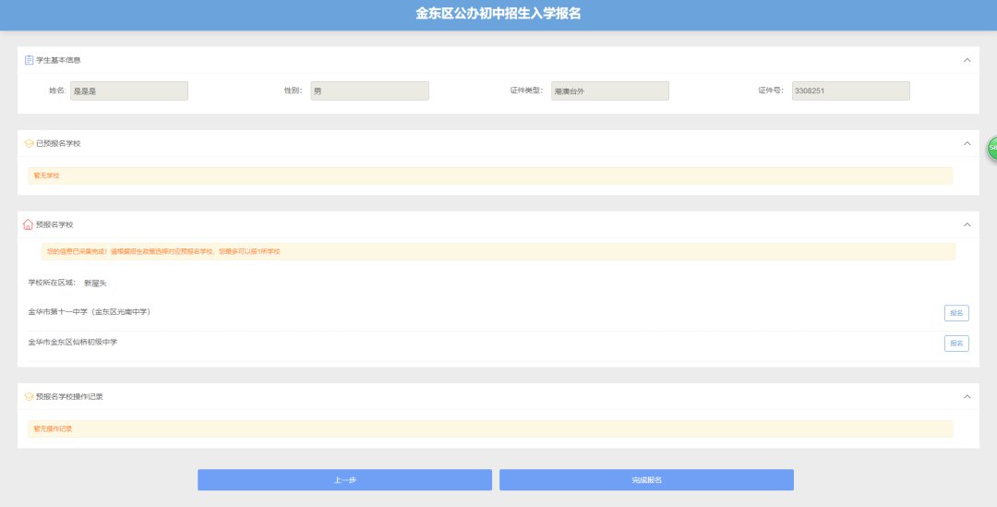Collapse the 学生基本信息 section

pos(967,60)
